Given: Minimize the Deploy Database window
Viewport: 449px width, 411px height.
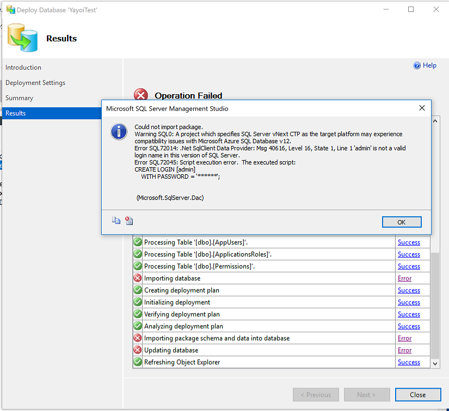Looking at the screenshot, I should 386,9.
